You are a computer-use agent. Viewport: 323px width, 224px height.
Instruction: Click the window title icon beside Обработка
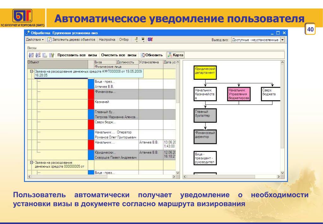click(x=27, y=33)
